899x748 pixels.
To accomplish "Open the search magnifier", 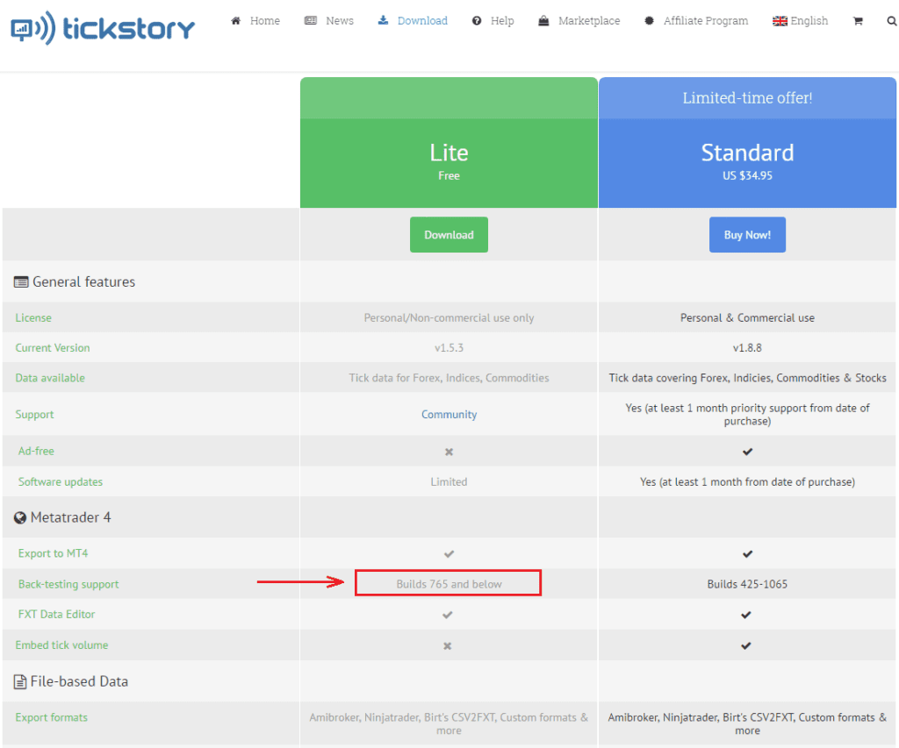I will tap(892, 21).
